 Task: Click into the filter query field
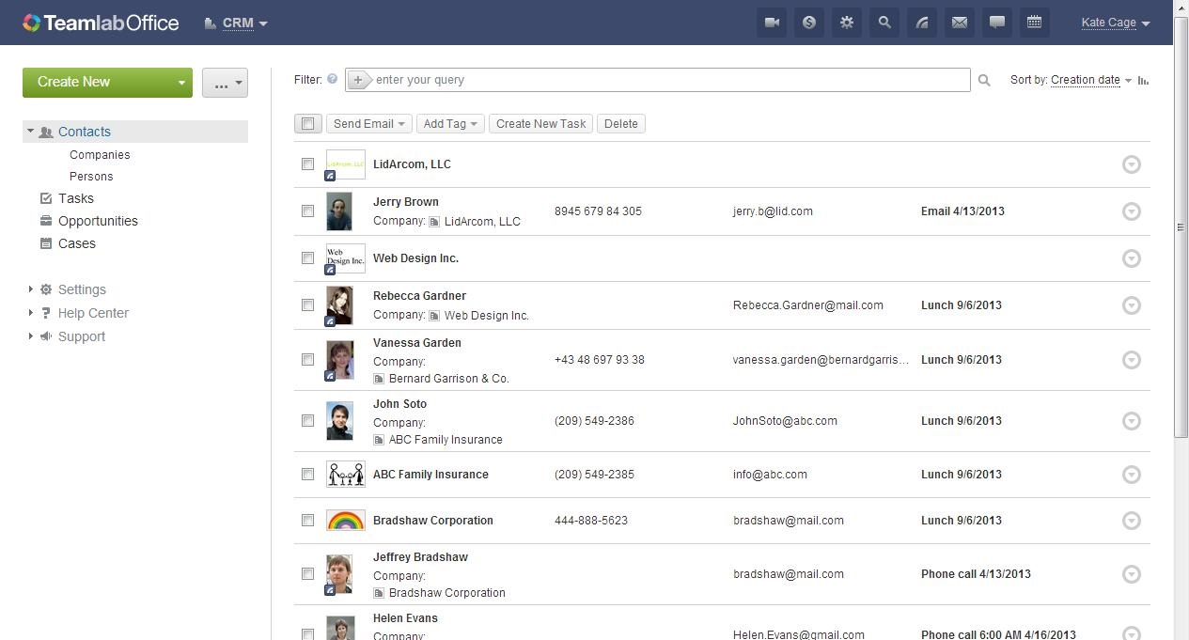(667, 80)
